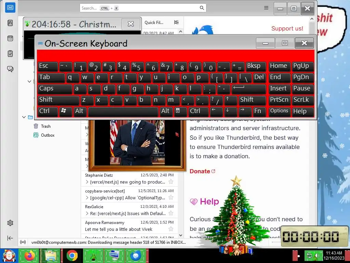
Task: Expand the Stephanie Dietz message thread
Action: 87,182
